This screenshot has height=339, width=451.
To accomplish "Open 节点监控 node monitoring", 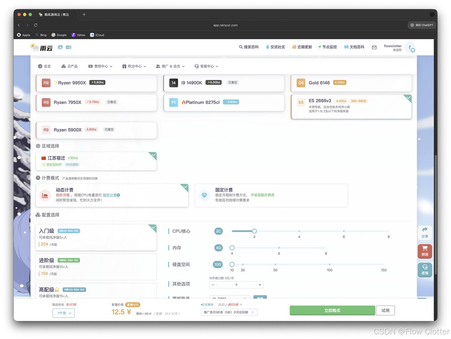I will pos(327,47).
